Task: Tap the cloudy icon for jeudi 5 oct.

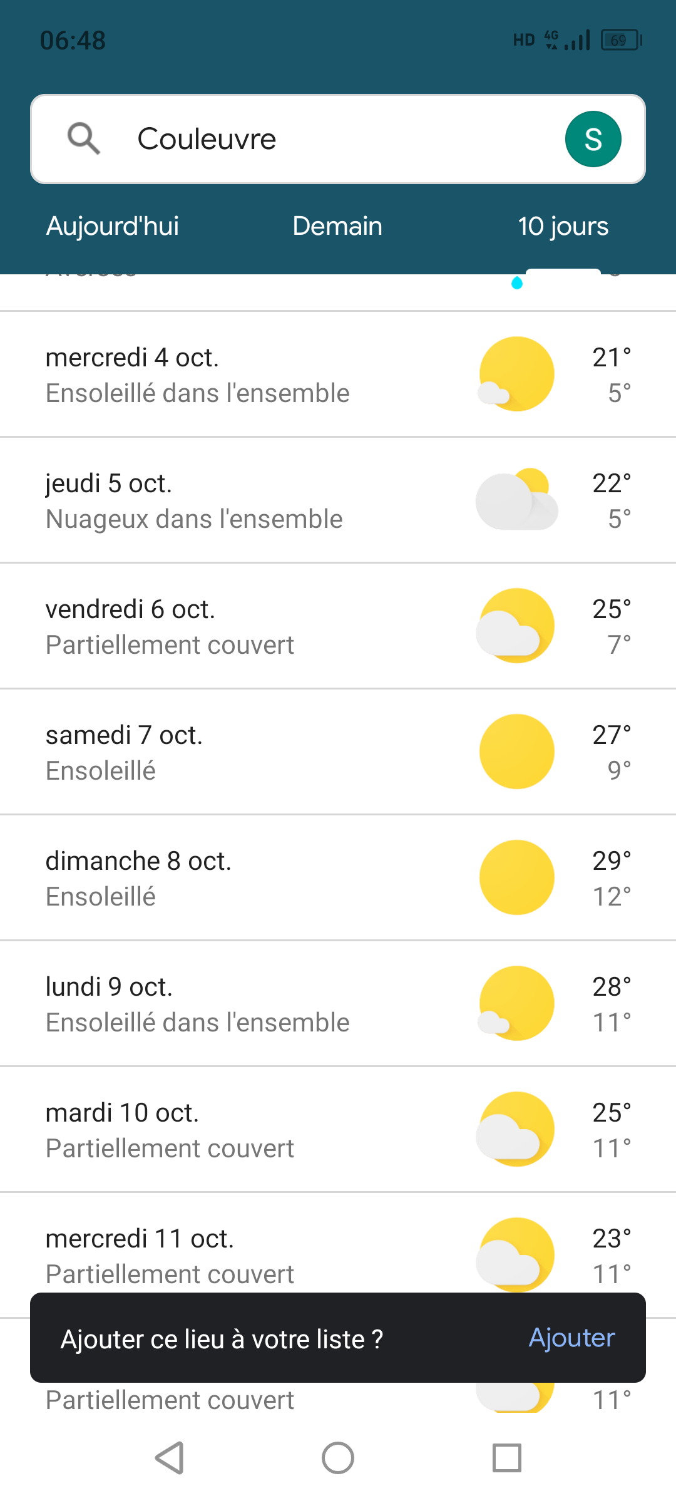Action: (x=517, y=500)
